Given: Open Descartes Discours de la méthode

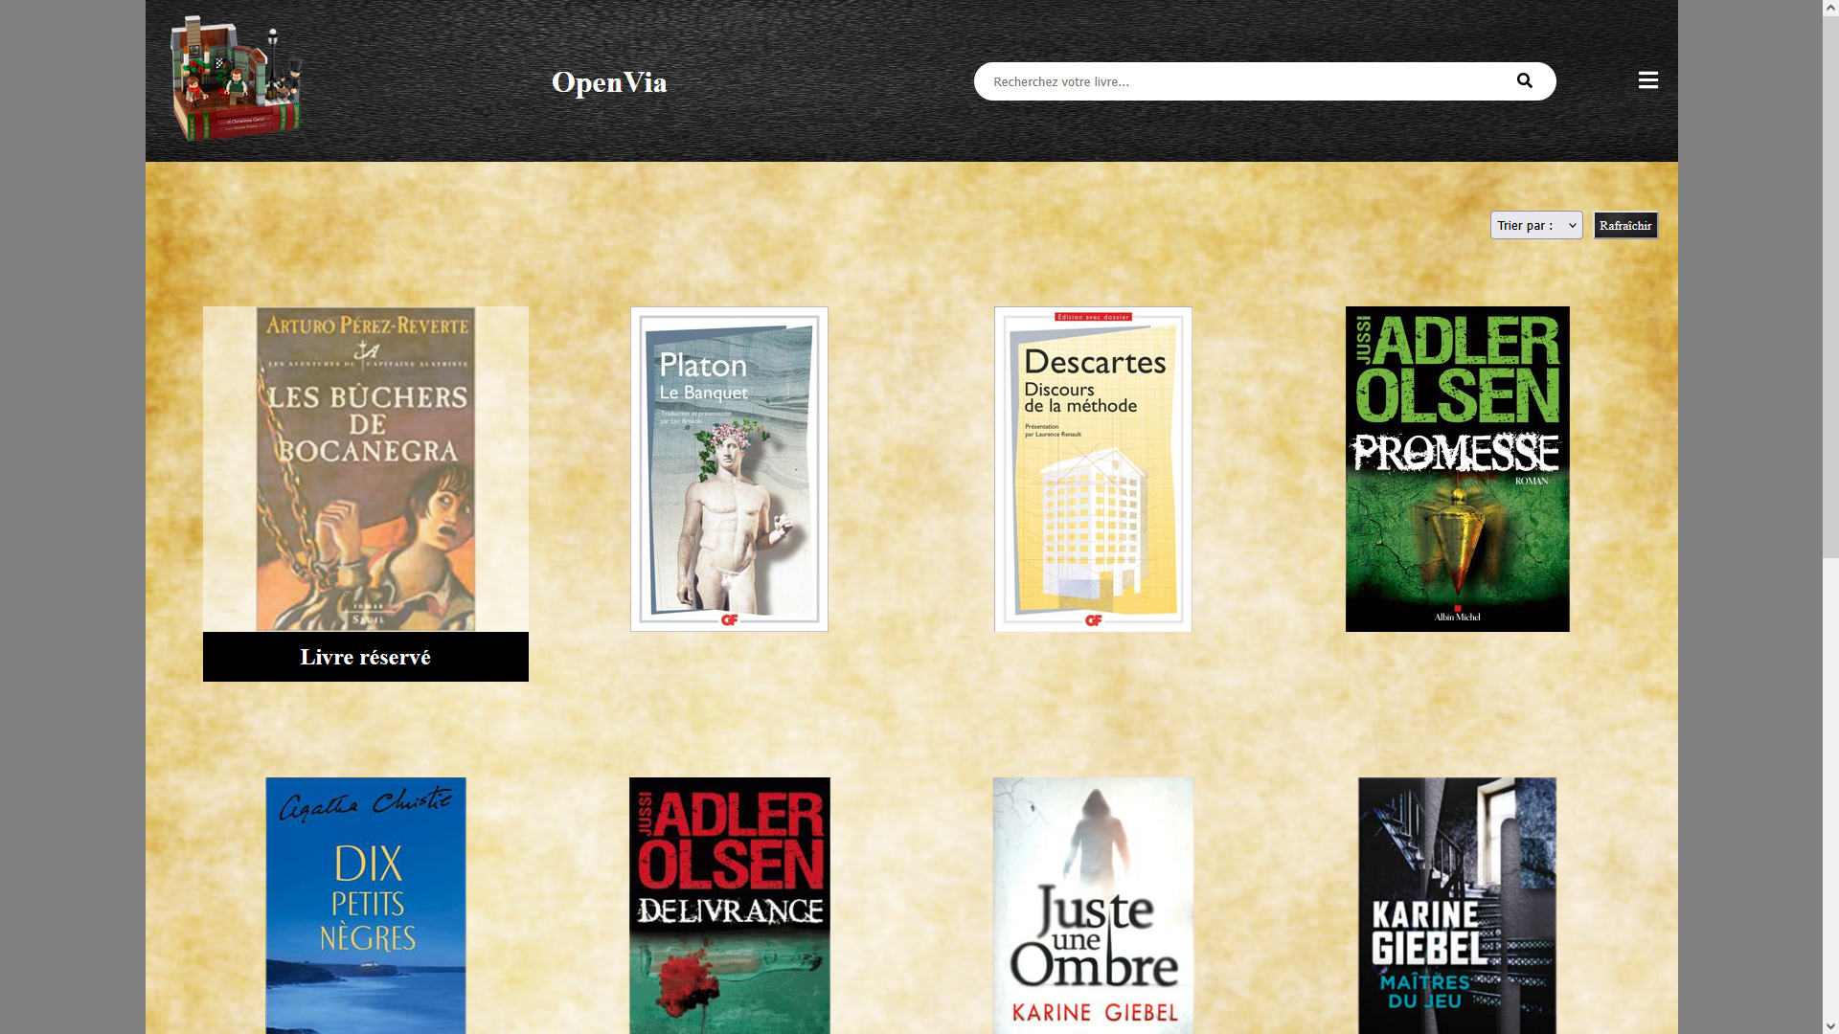Looking at the screenshot, I should (1093, 468).
